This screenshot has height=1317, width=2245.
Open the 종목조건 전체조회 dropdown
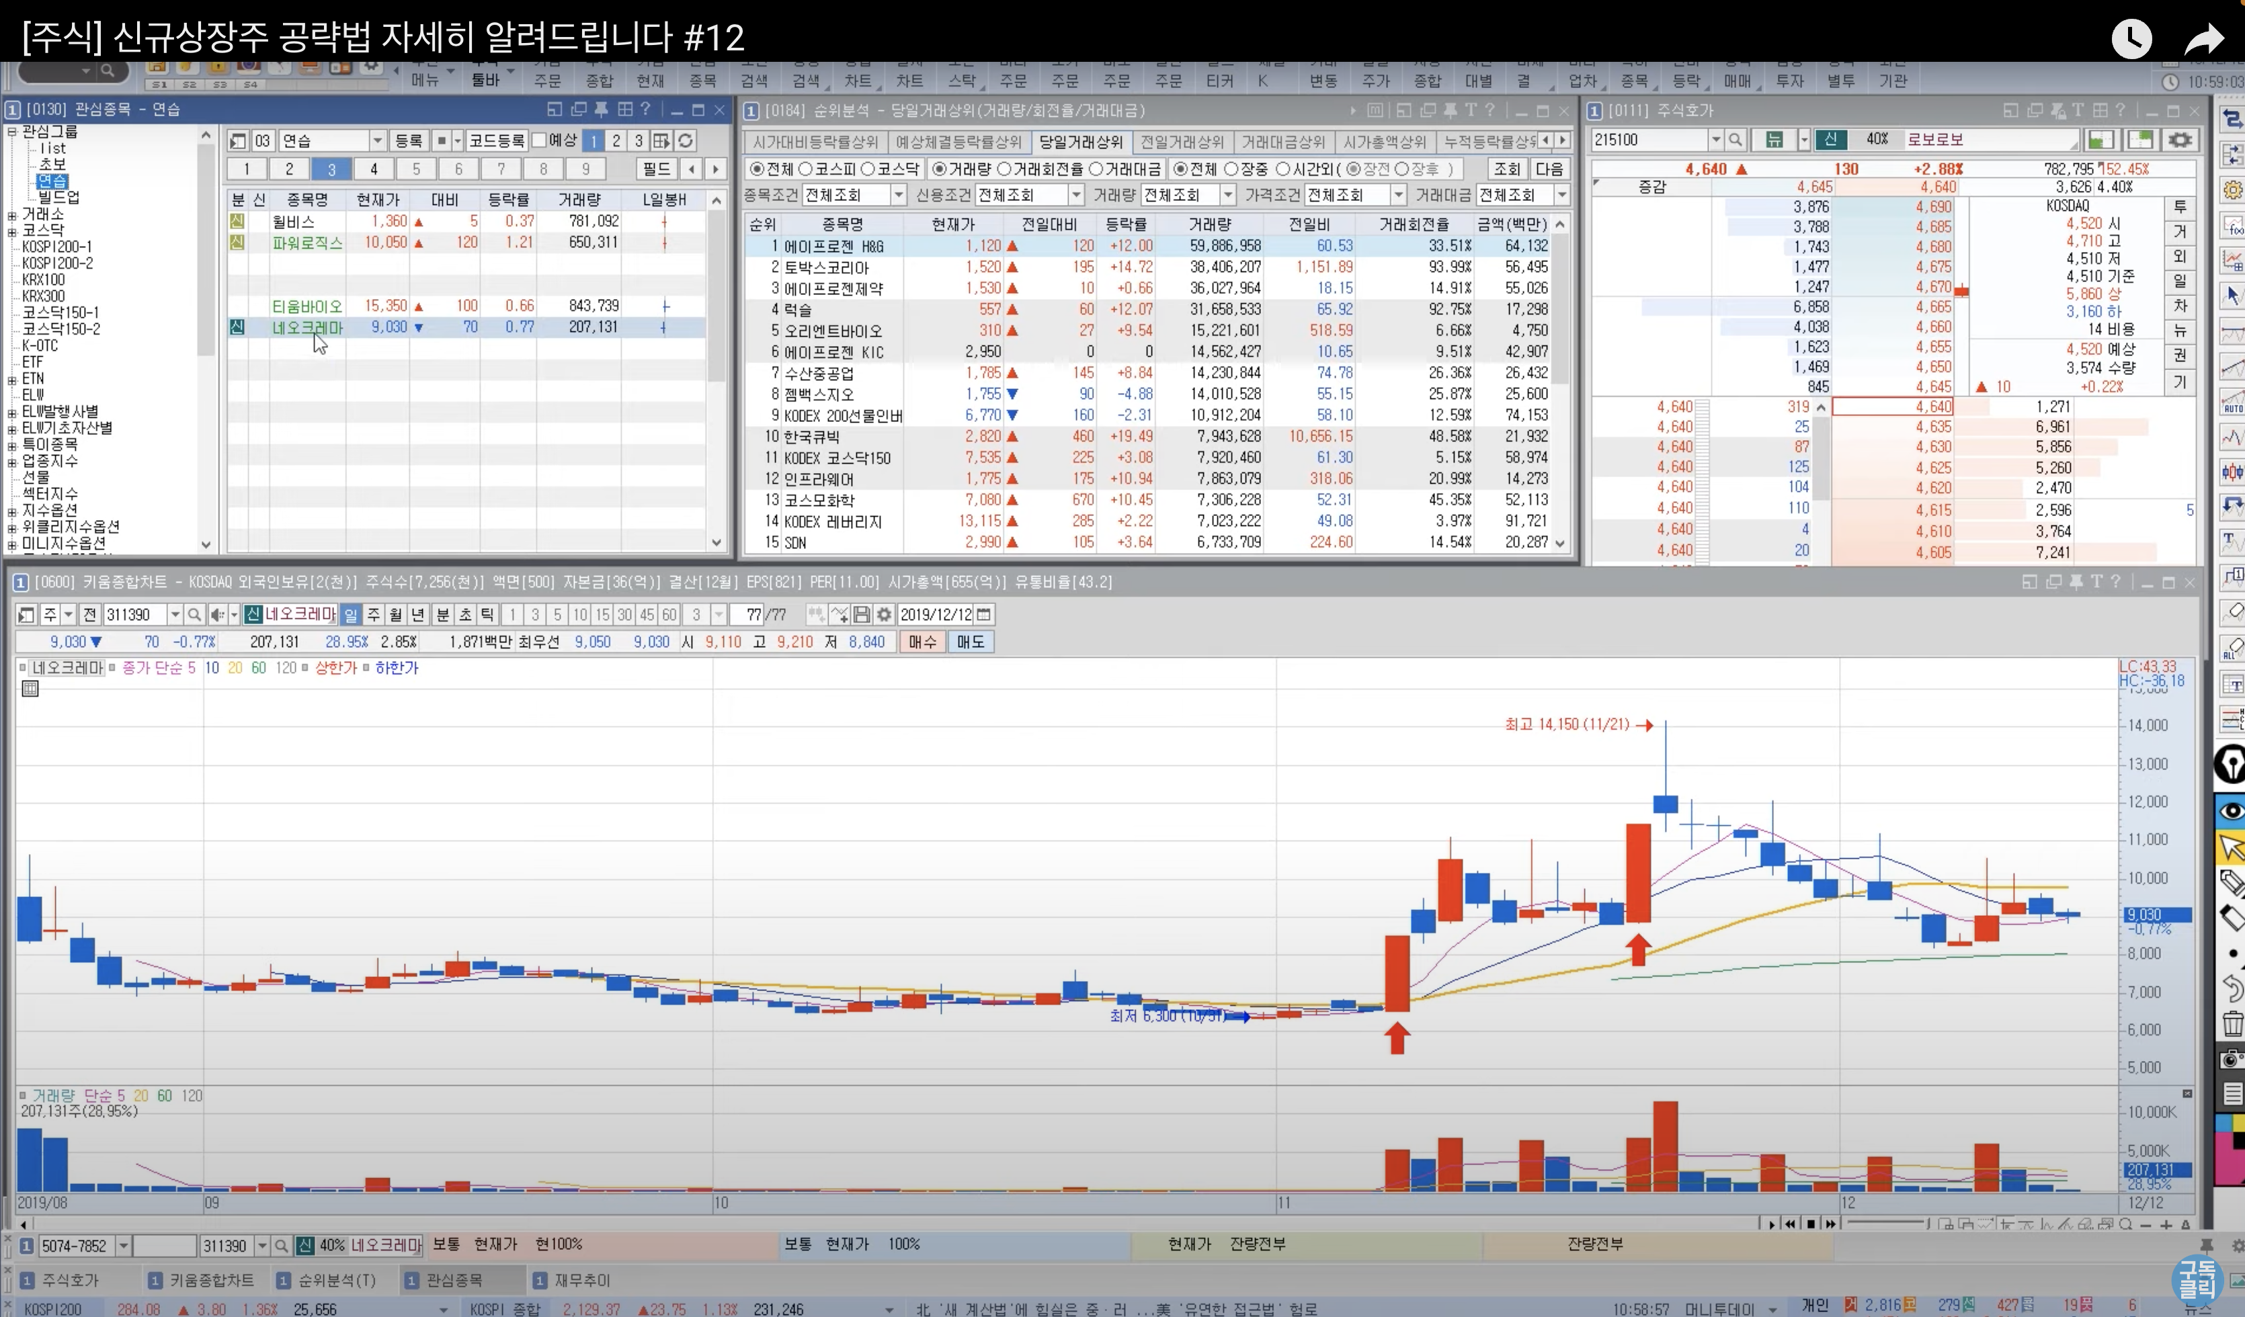[x=898, y=195]
